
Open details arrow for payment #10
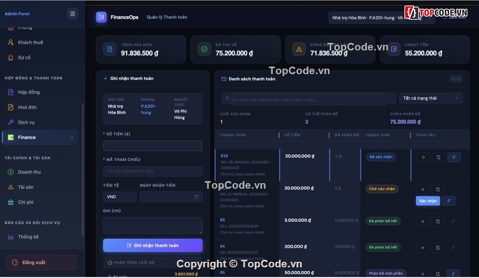pos(423,157)
